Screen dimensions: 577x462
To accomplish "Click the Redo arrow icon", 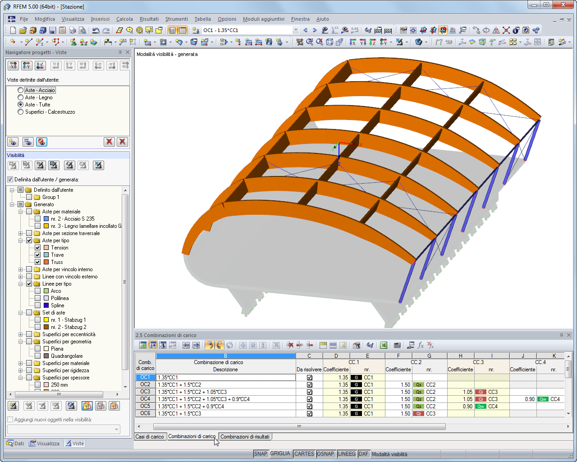I will (106, 30).
